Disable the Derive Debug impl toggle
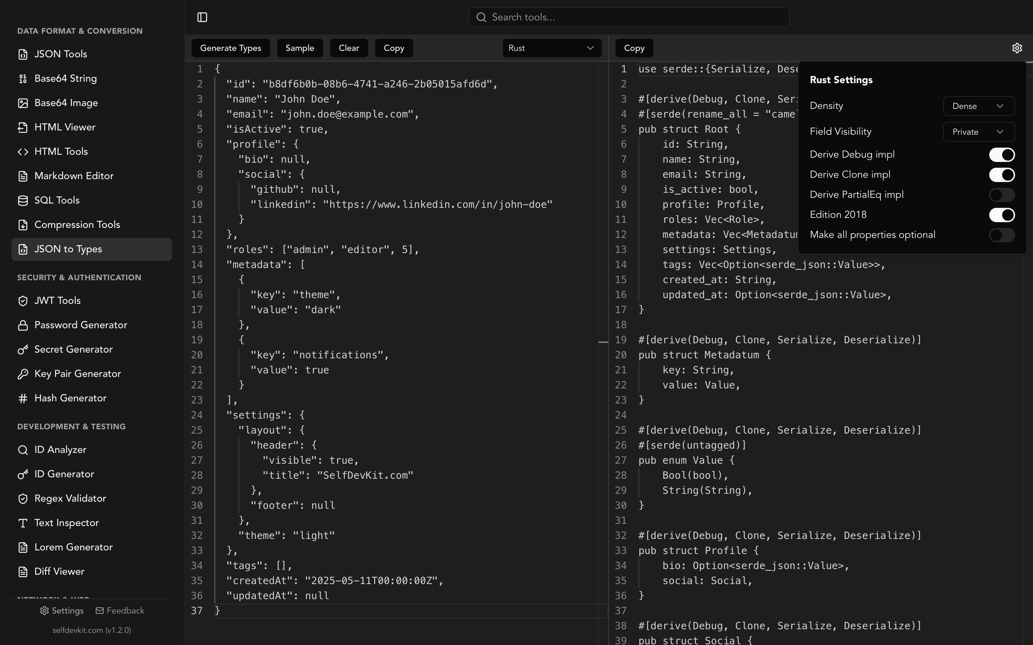Image resolution: width=1033 pixels, height=645 pixels. pos(1002,154)
